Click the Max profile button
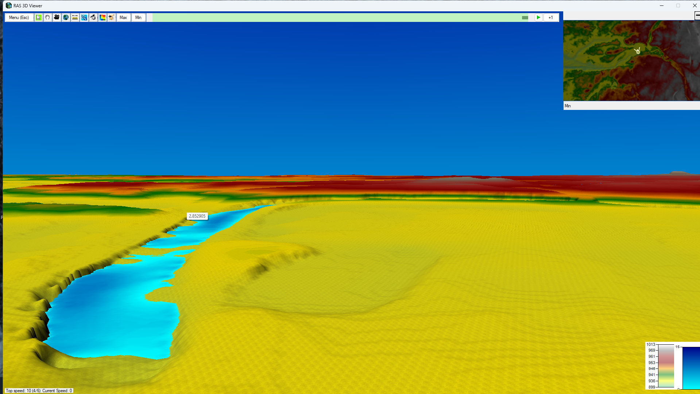The height and width of the screenshot is (394, 700). (123, 18)
